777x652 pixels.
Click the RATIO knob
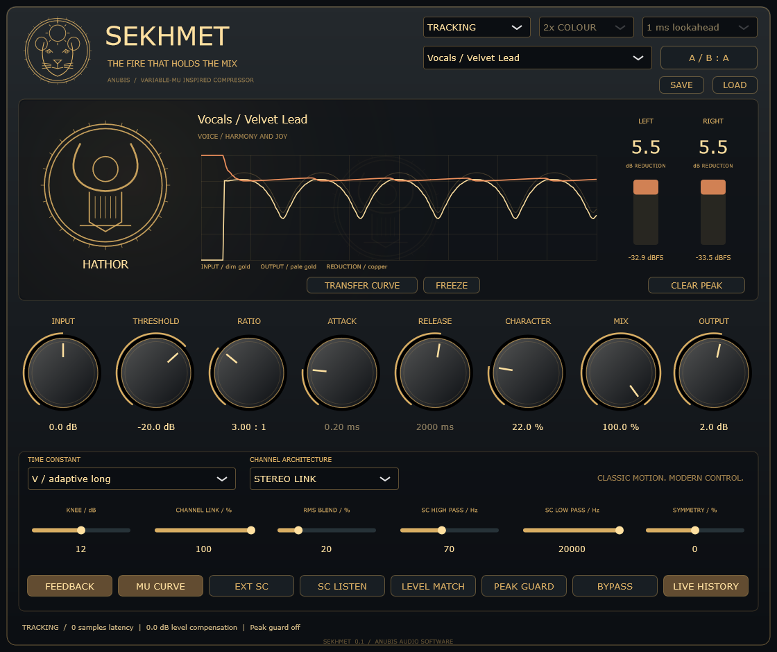click(249, 372)
